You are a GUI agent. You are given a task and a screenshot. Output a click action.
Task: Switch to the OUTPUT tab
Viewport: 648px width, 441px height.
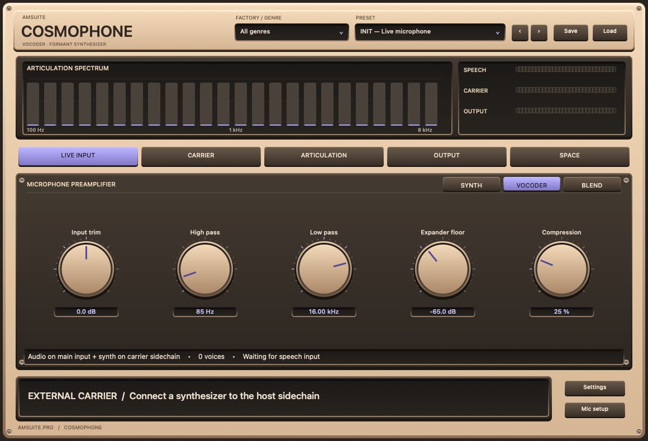[447, 156]
